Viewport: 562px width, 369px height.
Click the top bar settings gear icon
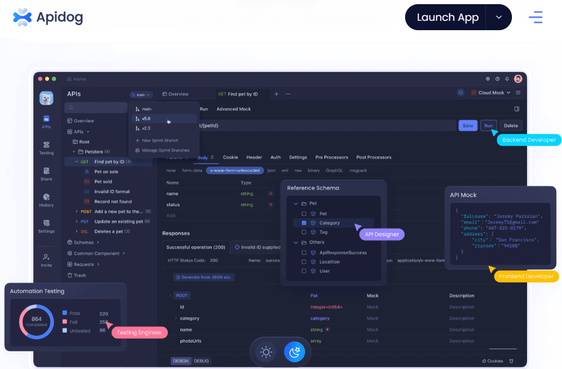click(487, 79)
